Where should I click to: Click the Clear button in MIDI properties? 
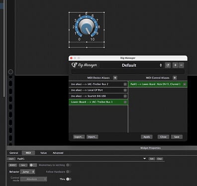coord(160,159)
